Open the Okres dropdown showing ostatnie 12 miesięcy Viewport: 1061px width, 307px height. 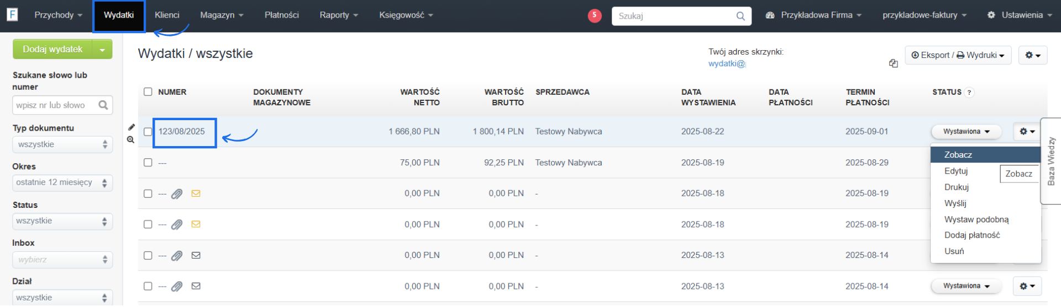coord(62,183)
